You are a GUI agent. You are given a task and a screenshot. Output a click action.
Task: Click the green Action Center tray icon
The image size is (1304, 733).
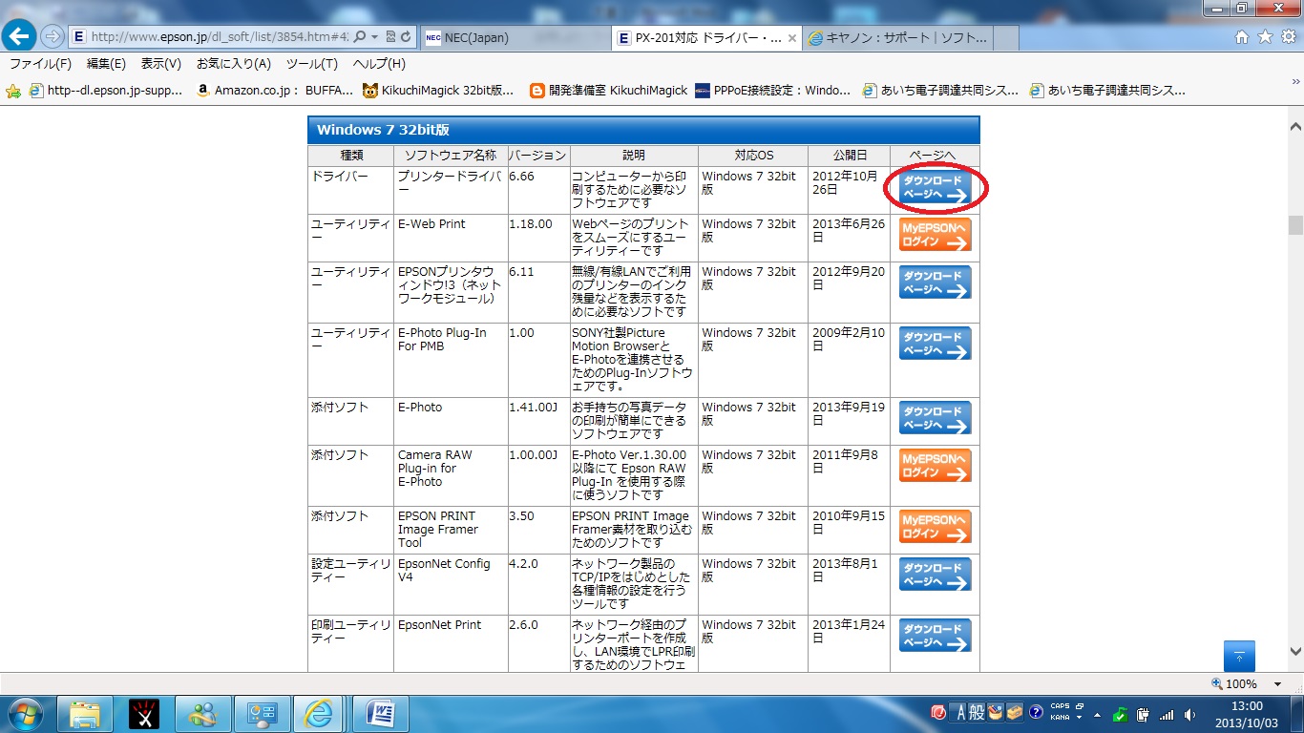coord(1120,714)
